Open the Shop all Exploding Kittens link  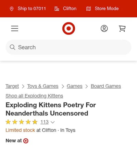coord(34,96)
